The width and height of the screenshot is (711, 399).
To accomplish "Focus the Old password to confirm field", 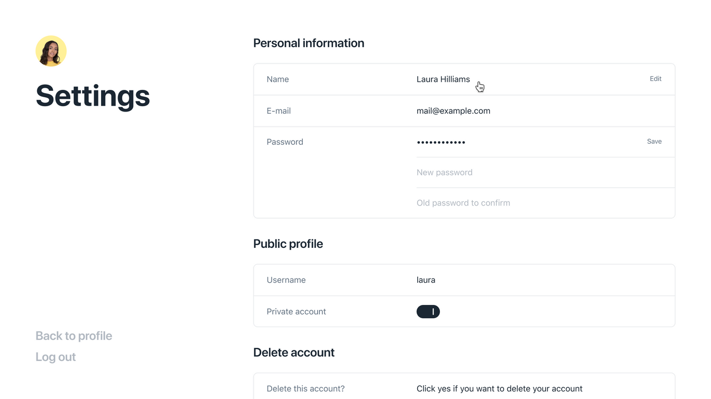I will [x=545, y=203].
